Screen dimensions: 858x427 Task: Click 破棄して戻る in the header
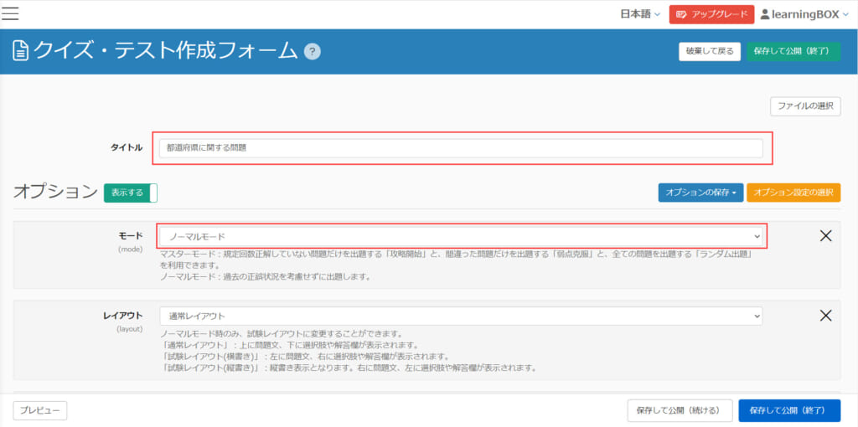pos(709,51)
